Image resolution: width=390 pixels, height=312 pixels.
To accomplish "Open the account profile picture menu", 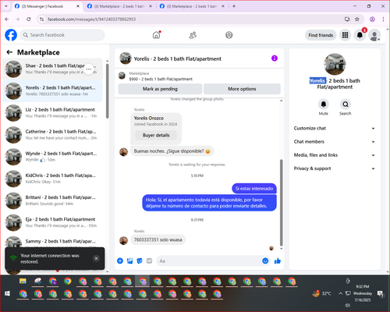I will coord(374,35).
